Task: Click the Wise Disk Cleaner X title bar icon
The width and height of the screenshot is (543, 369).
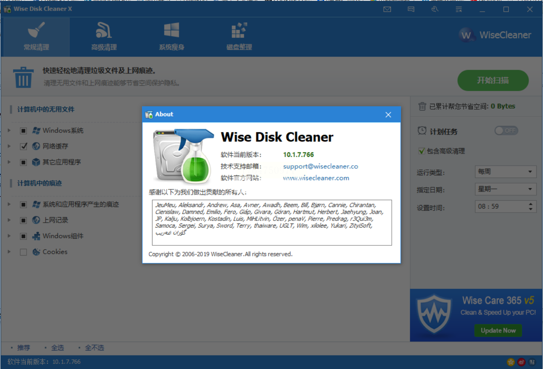Action: point(7,9)
